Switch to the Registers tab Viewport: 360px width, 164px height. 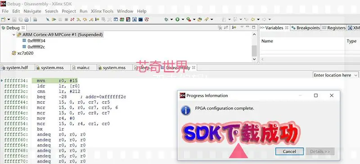[x=334, y=28]
